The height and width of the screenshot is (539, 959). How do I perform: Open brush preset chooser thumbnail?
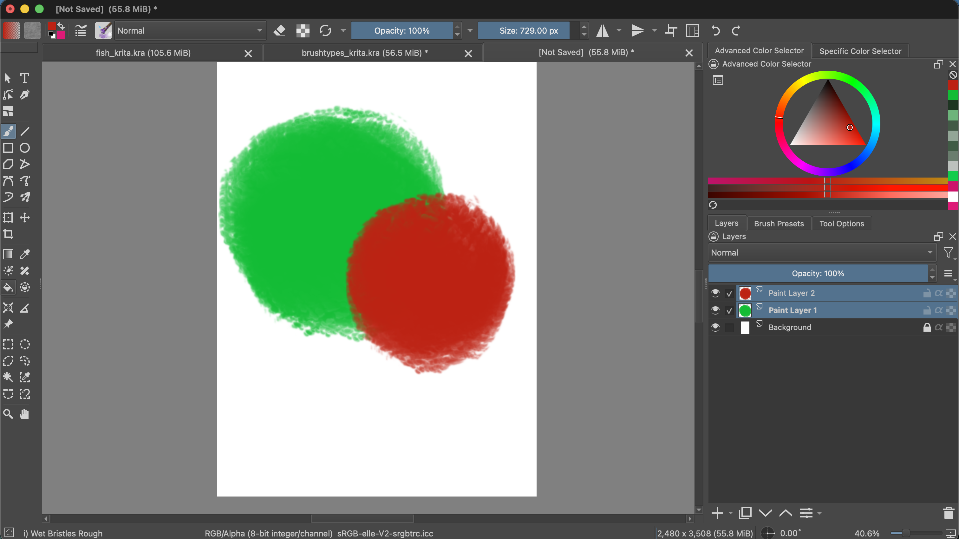tap(103, 30)
